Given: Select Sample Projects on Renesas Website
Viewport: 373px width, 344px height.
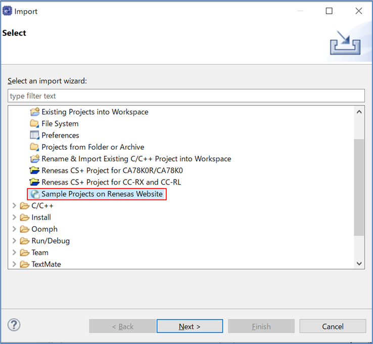Looking at the screenshot, I should pos(102,194).
